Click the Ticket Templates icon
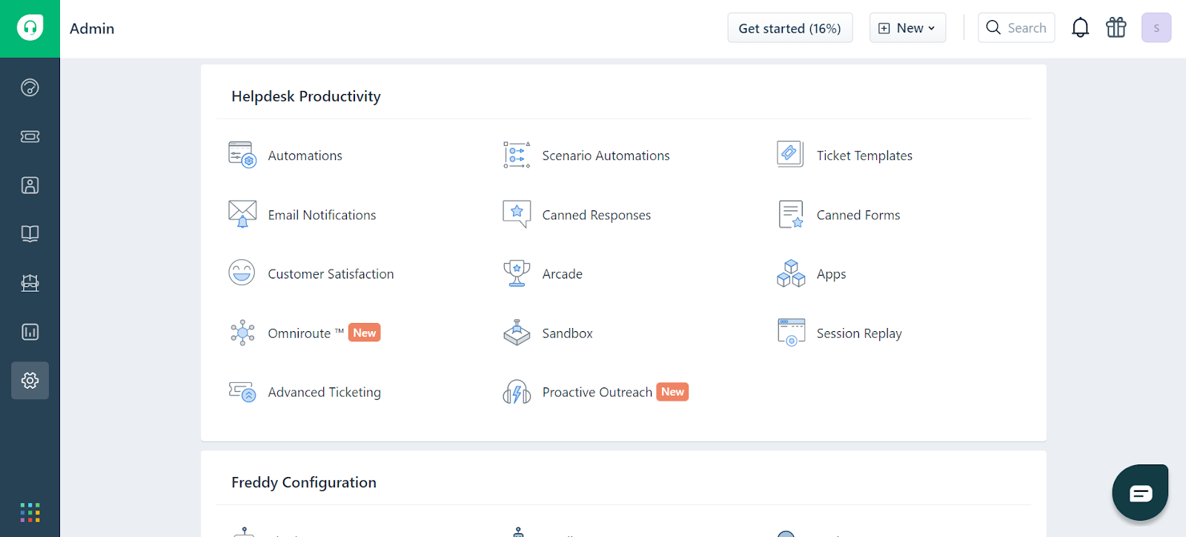 click(790, 154)
